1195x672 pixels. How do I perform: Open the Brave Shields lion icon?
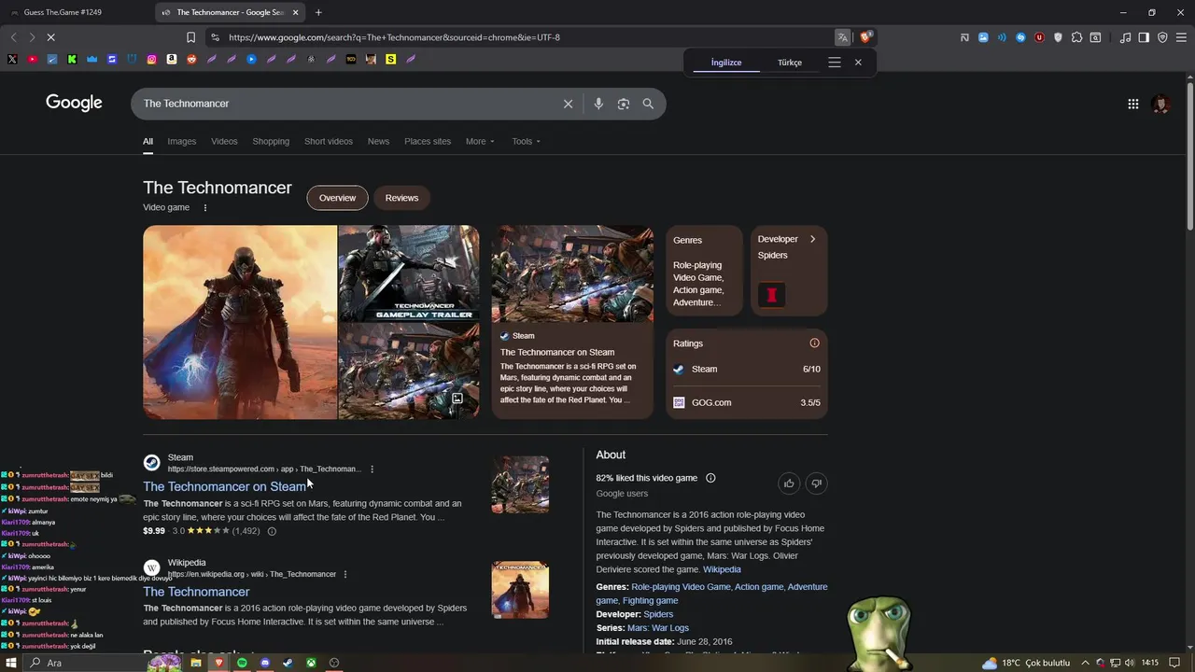point(865,37)
